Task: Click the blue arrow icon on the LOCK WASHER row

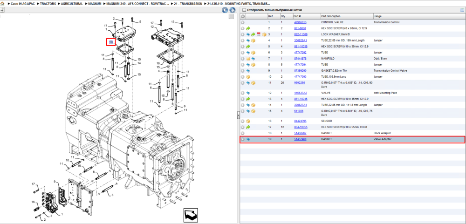Action: (248, 34)
